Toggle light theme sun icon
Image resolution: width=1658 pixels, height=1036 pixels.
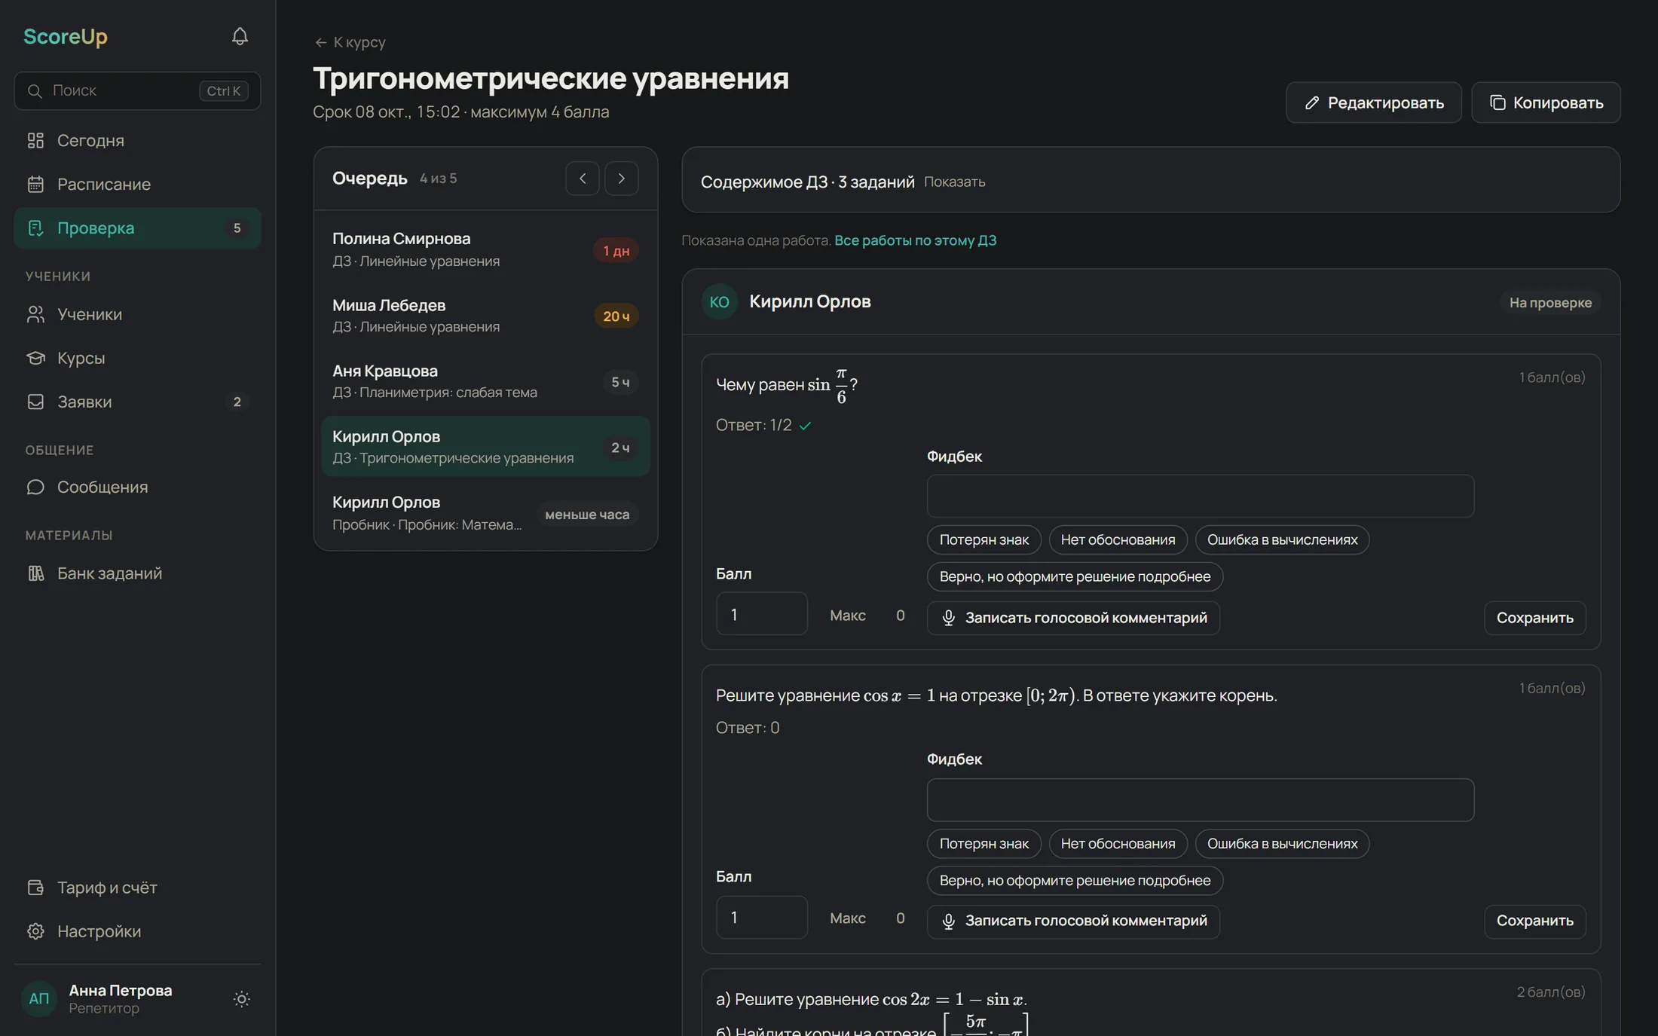(241, 999)
